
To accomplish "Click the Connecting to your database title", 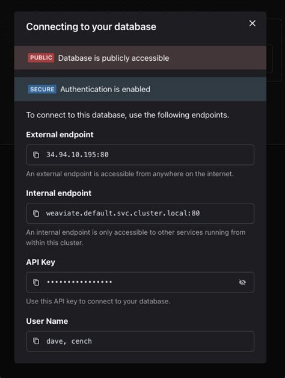I will [91, 26].
